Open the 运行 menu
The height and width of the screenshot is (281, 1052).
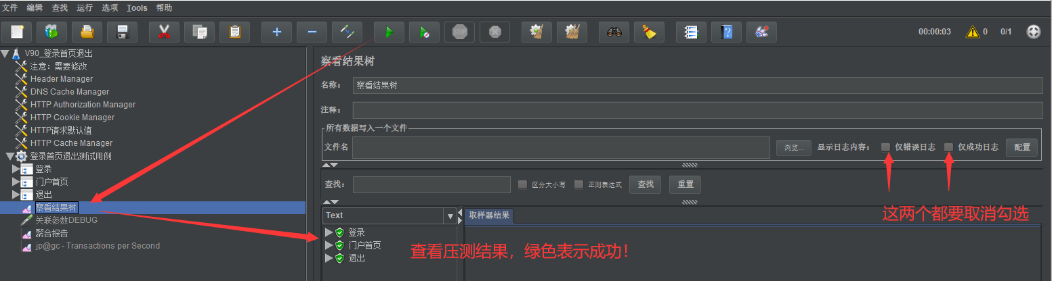85,8
